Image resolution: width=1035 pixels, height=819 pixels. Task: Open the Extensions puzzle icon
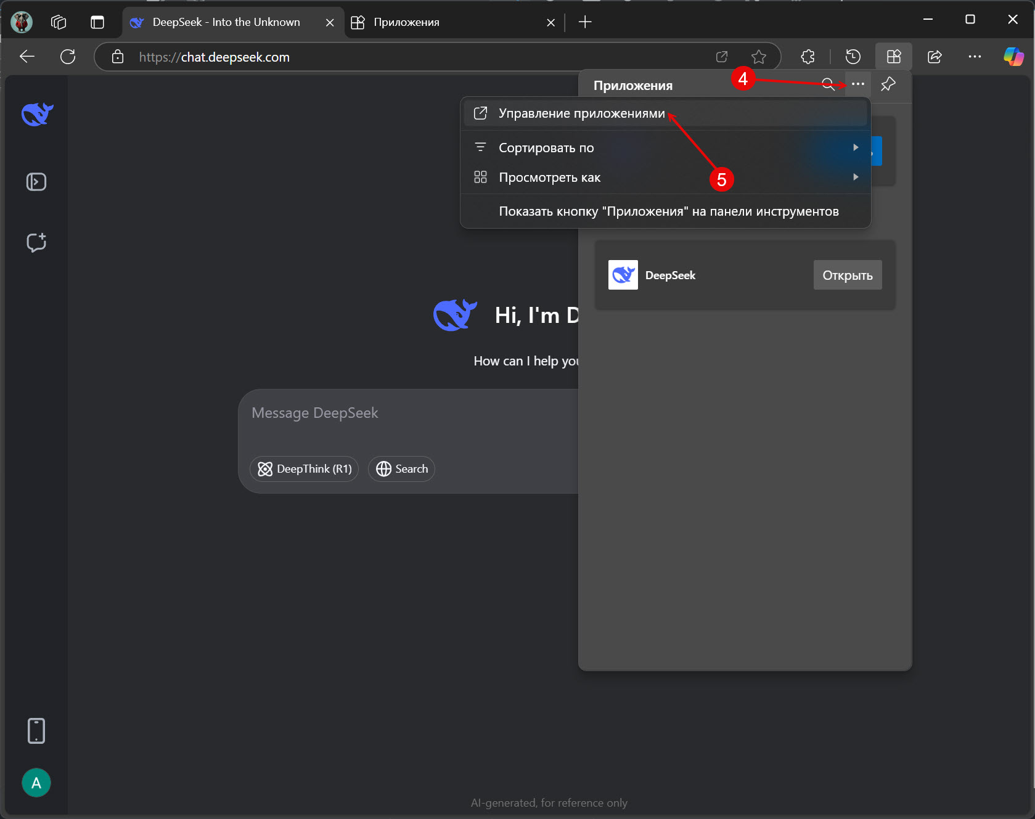(808, 57)
